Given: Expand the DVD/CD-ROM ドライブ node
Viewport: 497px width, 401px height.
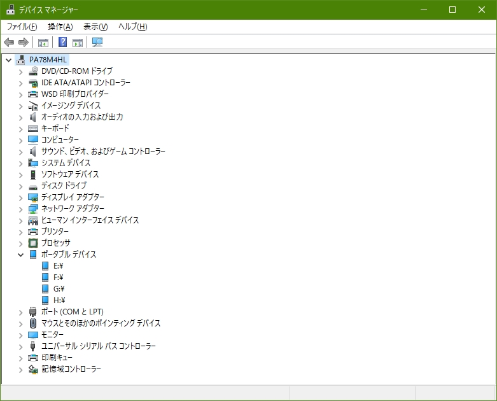Looking at the screenshot, I should point(20,72).
